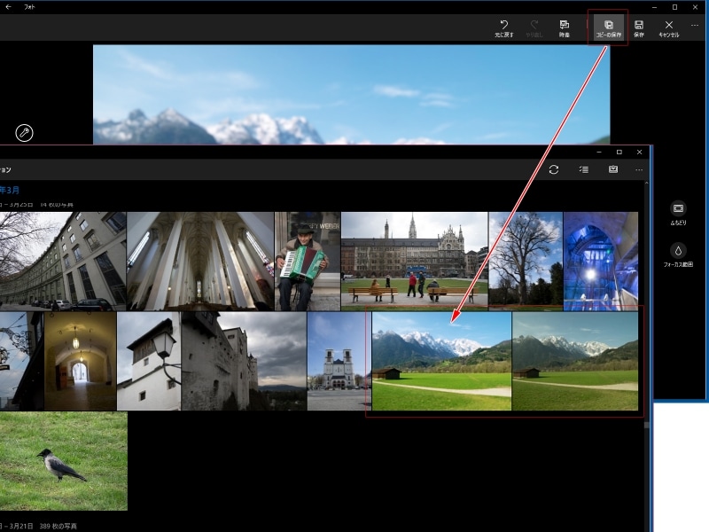Open the accordion player photo thumbnail
709x532 pixels.
click(x=307, y=261)
